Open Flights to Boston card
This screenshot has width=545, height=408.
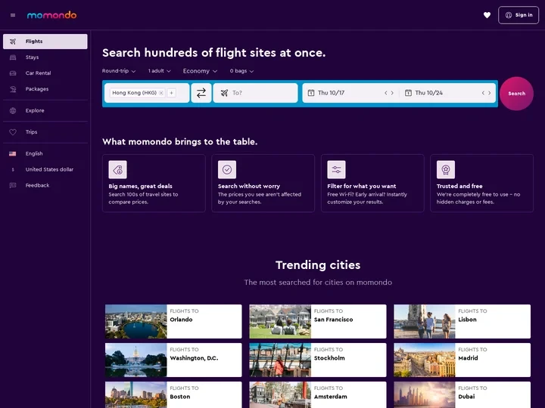click(x=173, y=395)
